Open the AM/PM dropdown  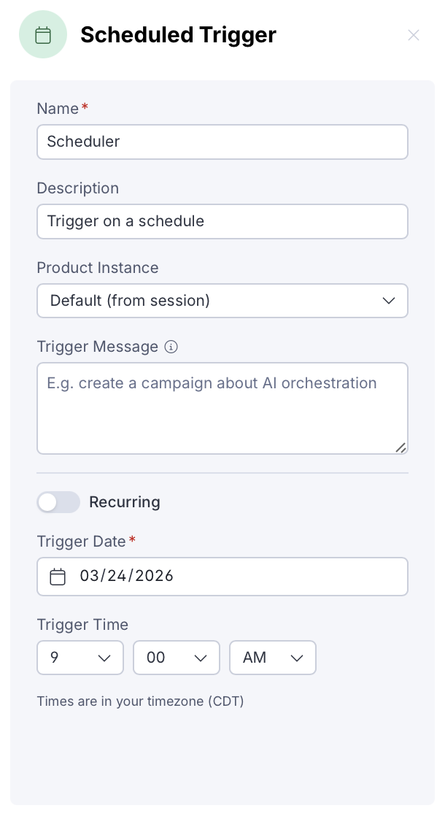click(273, 658)
